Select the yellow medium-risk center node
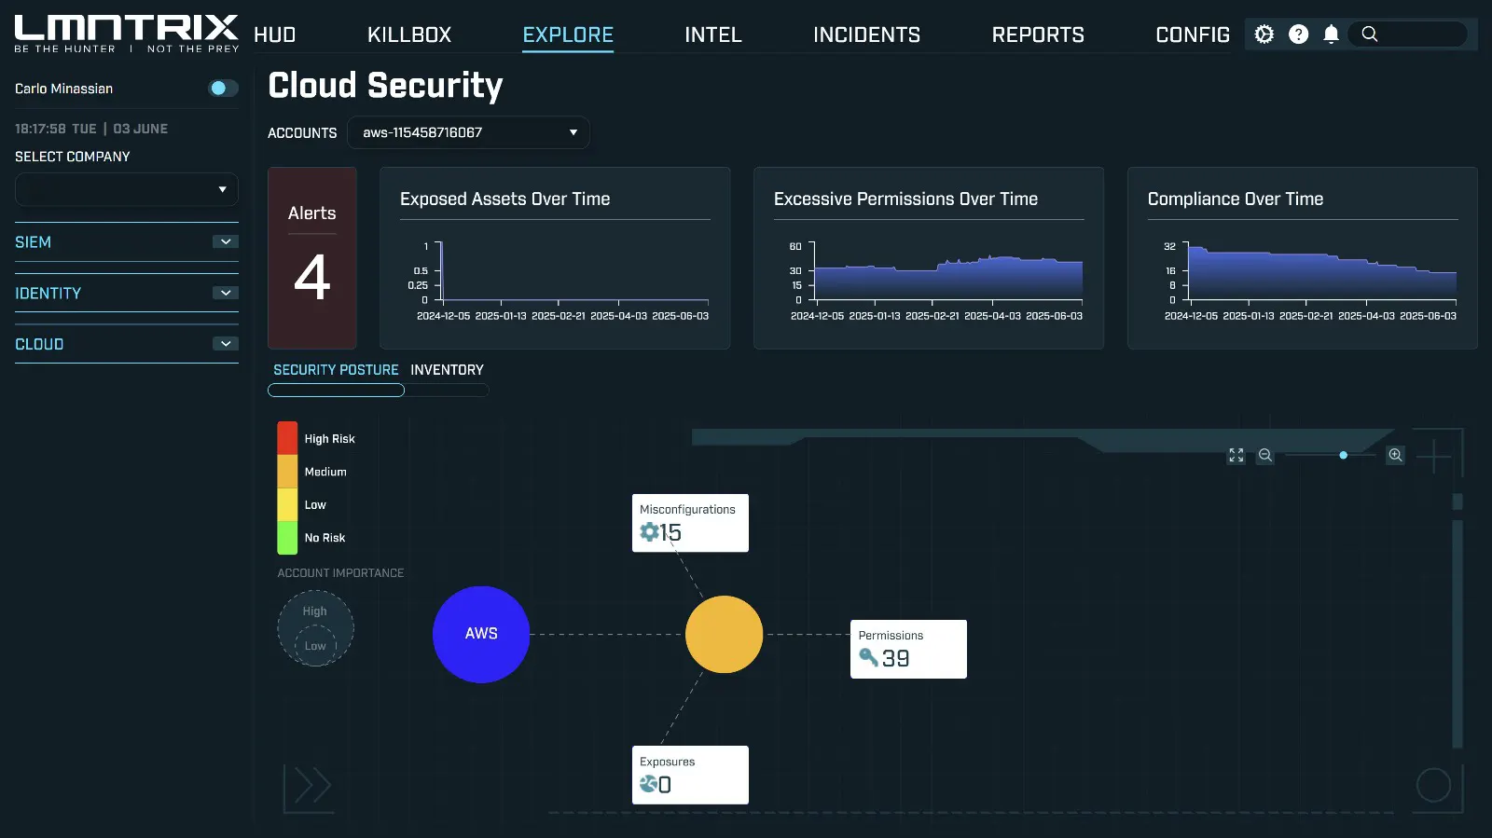The height and width of the screenshot is (838, 1492). (x=724, y=634)
